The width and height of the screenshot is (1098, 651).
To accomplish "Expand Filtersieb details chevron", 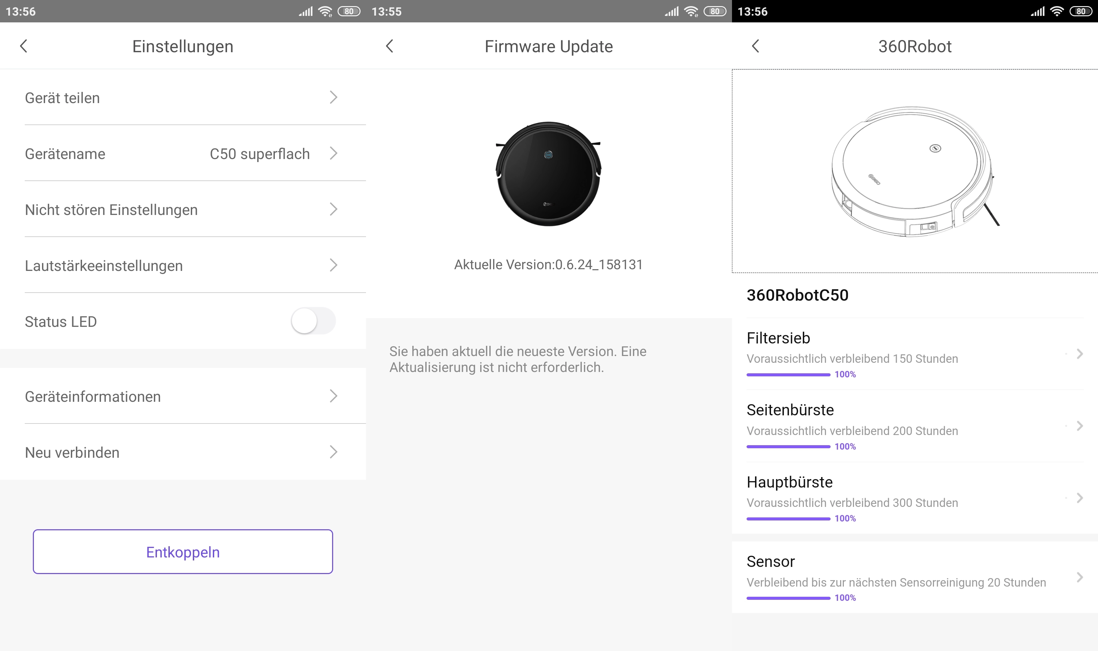I will point(1080,354).
